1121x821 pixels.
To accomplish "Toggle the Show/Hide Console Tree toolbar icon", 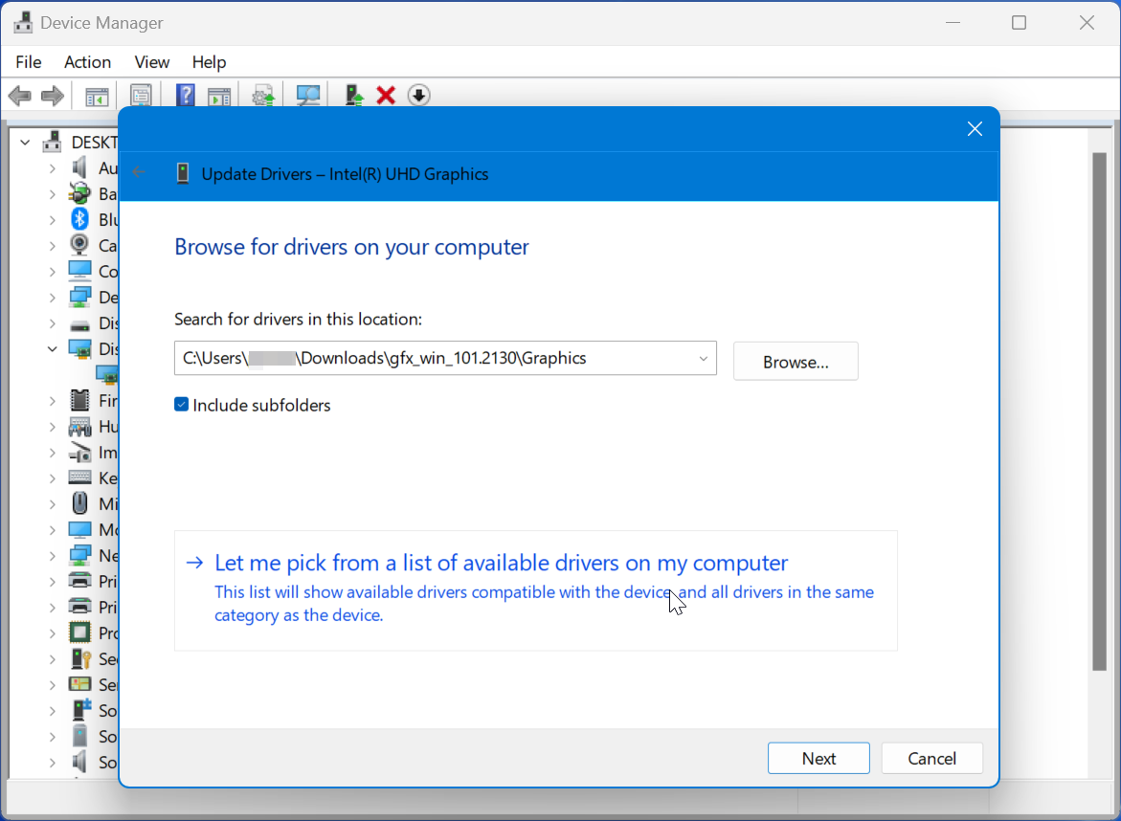I will pos(97,96).
